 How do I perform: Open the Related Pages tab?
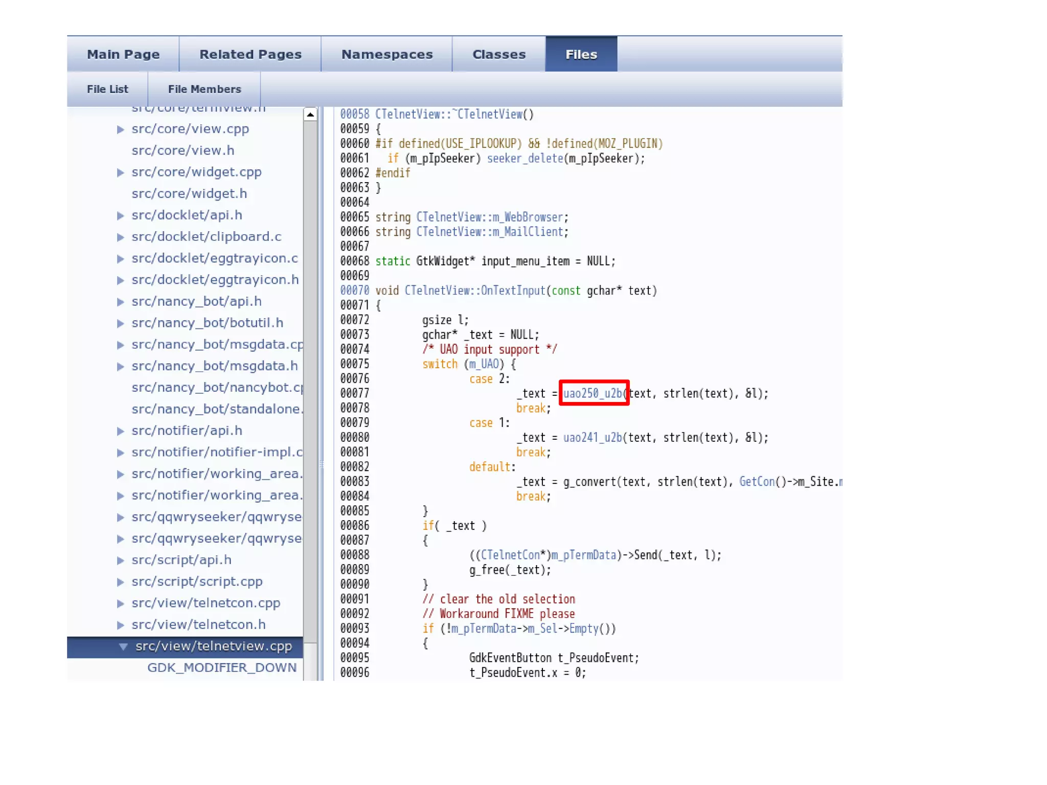click(x=250, y=54)
